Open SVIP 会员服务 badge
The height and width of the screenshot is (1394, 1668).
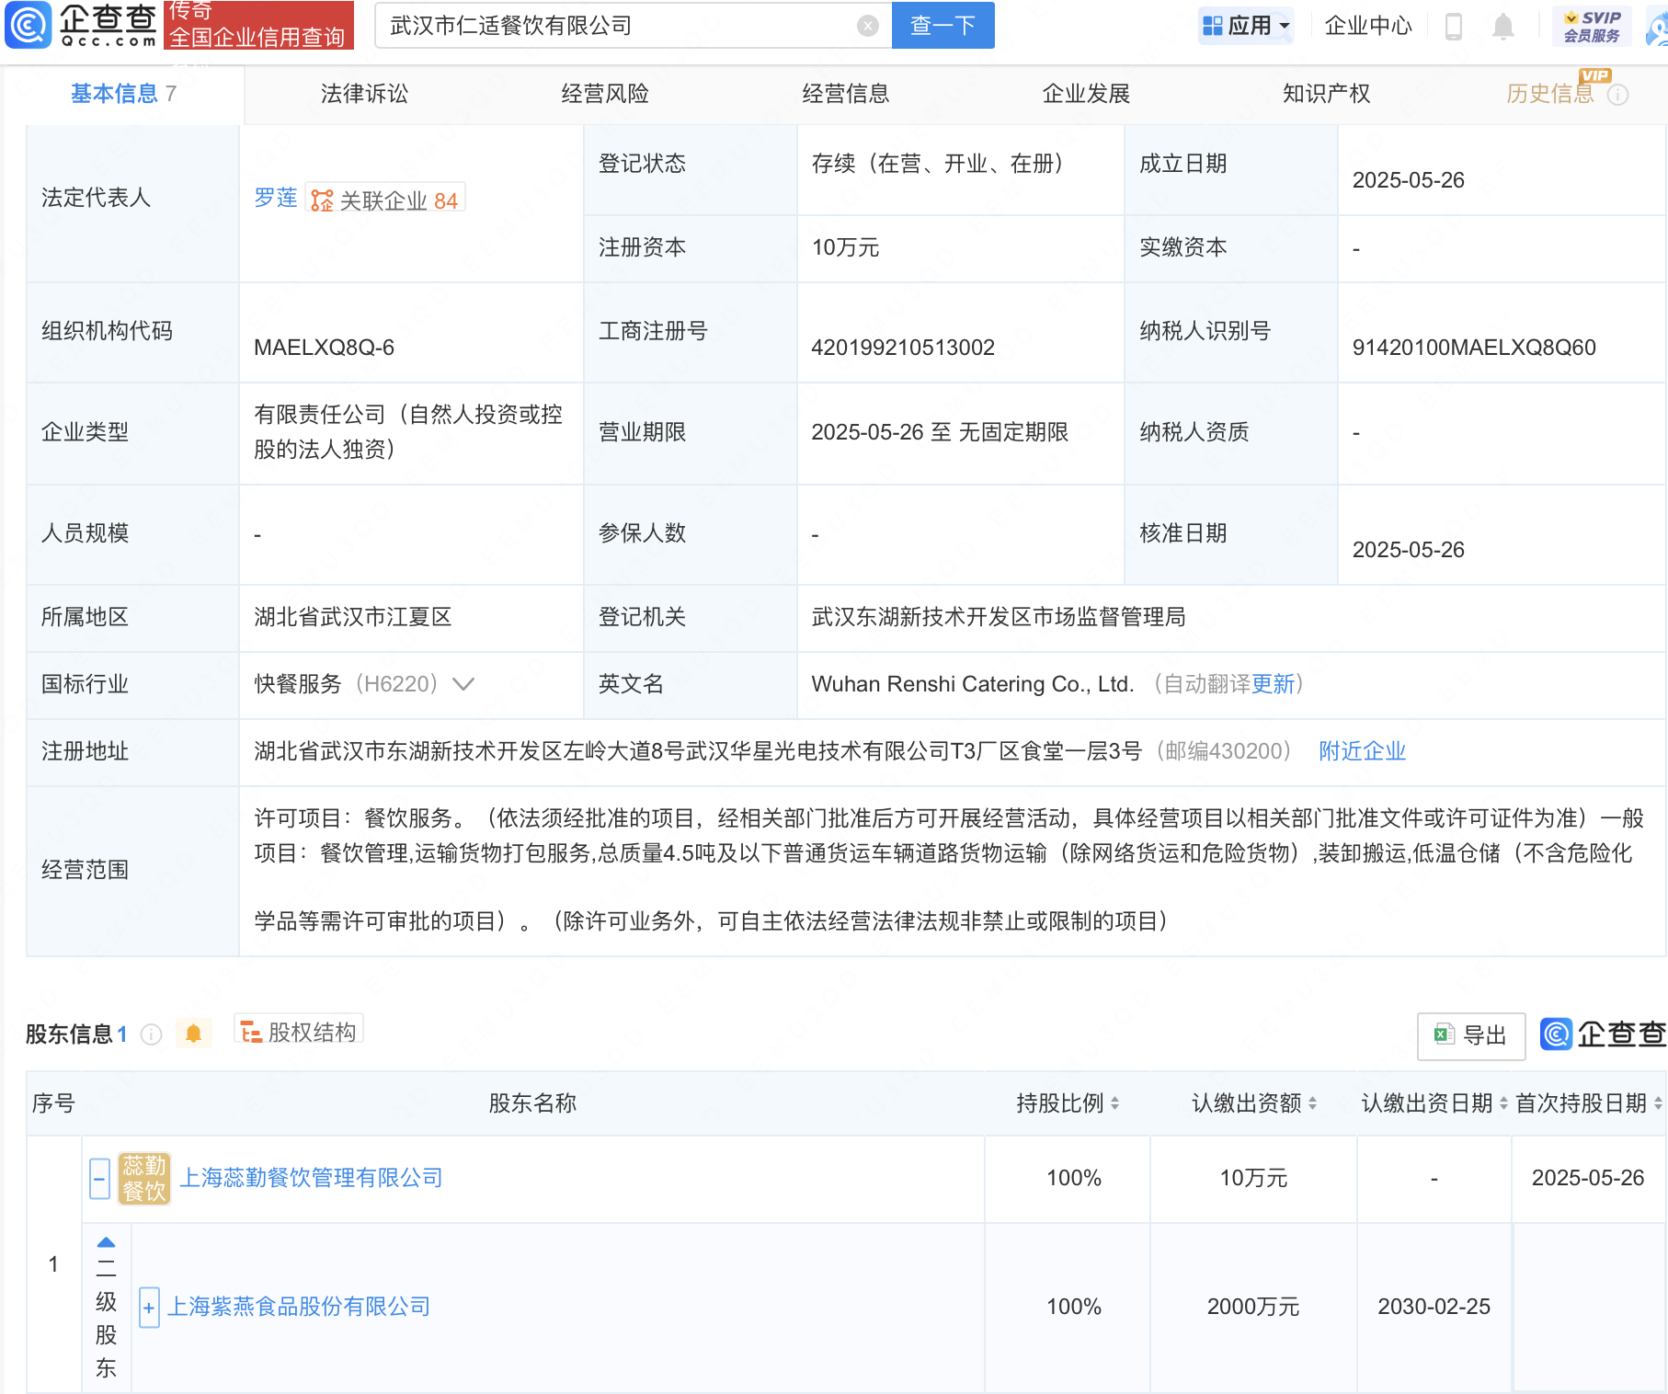pos(1592,26)
